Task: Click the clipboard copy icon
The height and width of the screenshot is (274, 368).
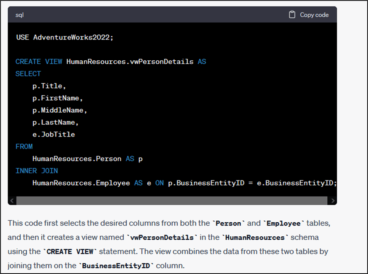Action: pos(292,15)
